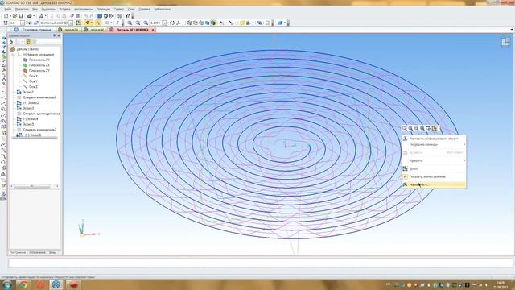Click the Open file icon
Screen dimensions: 515x290
click(15, 16)
